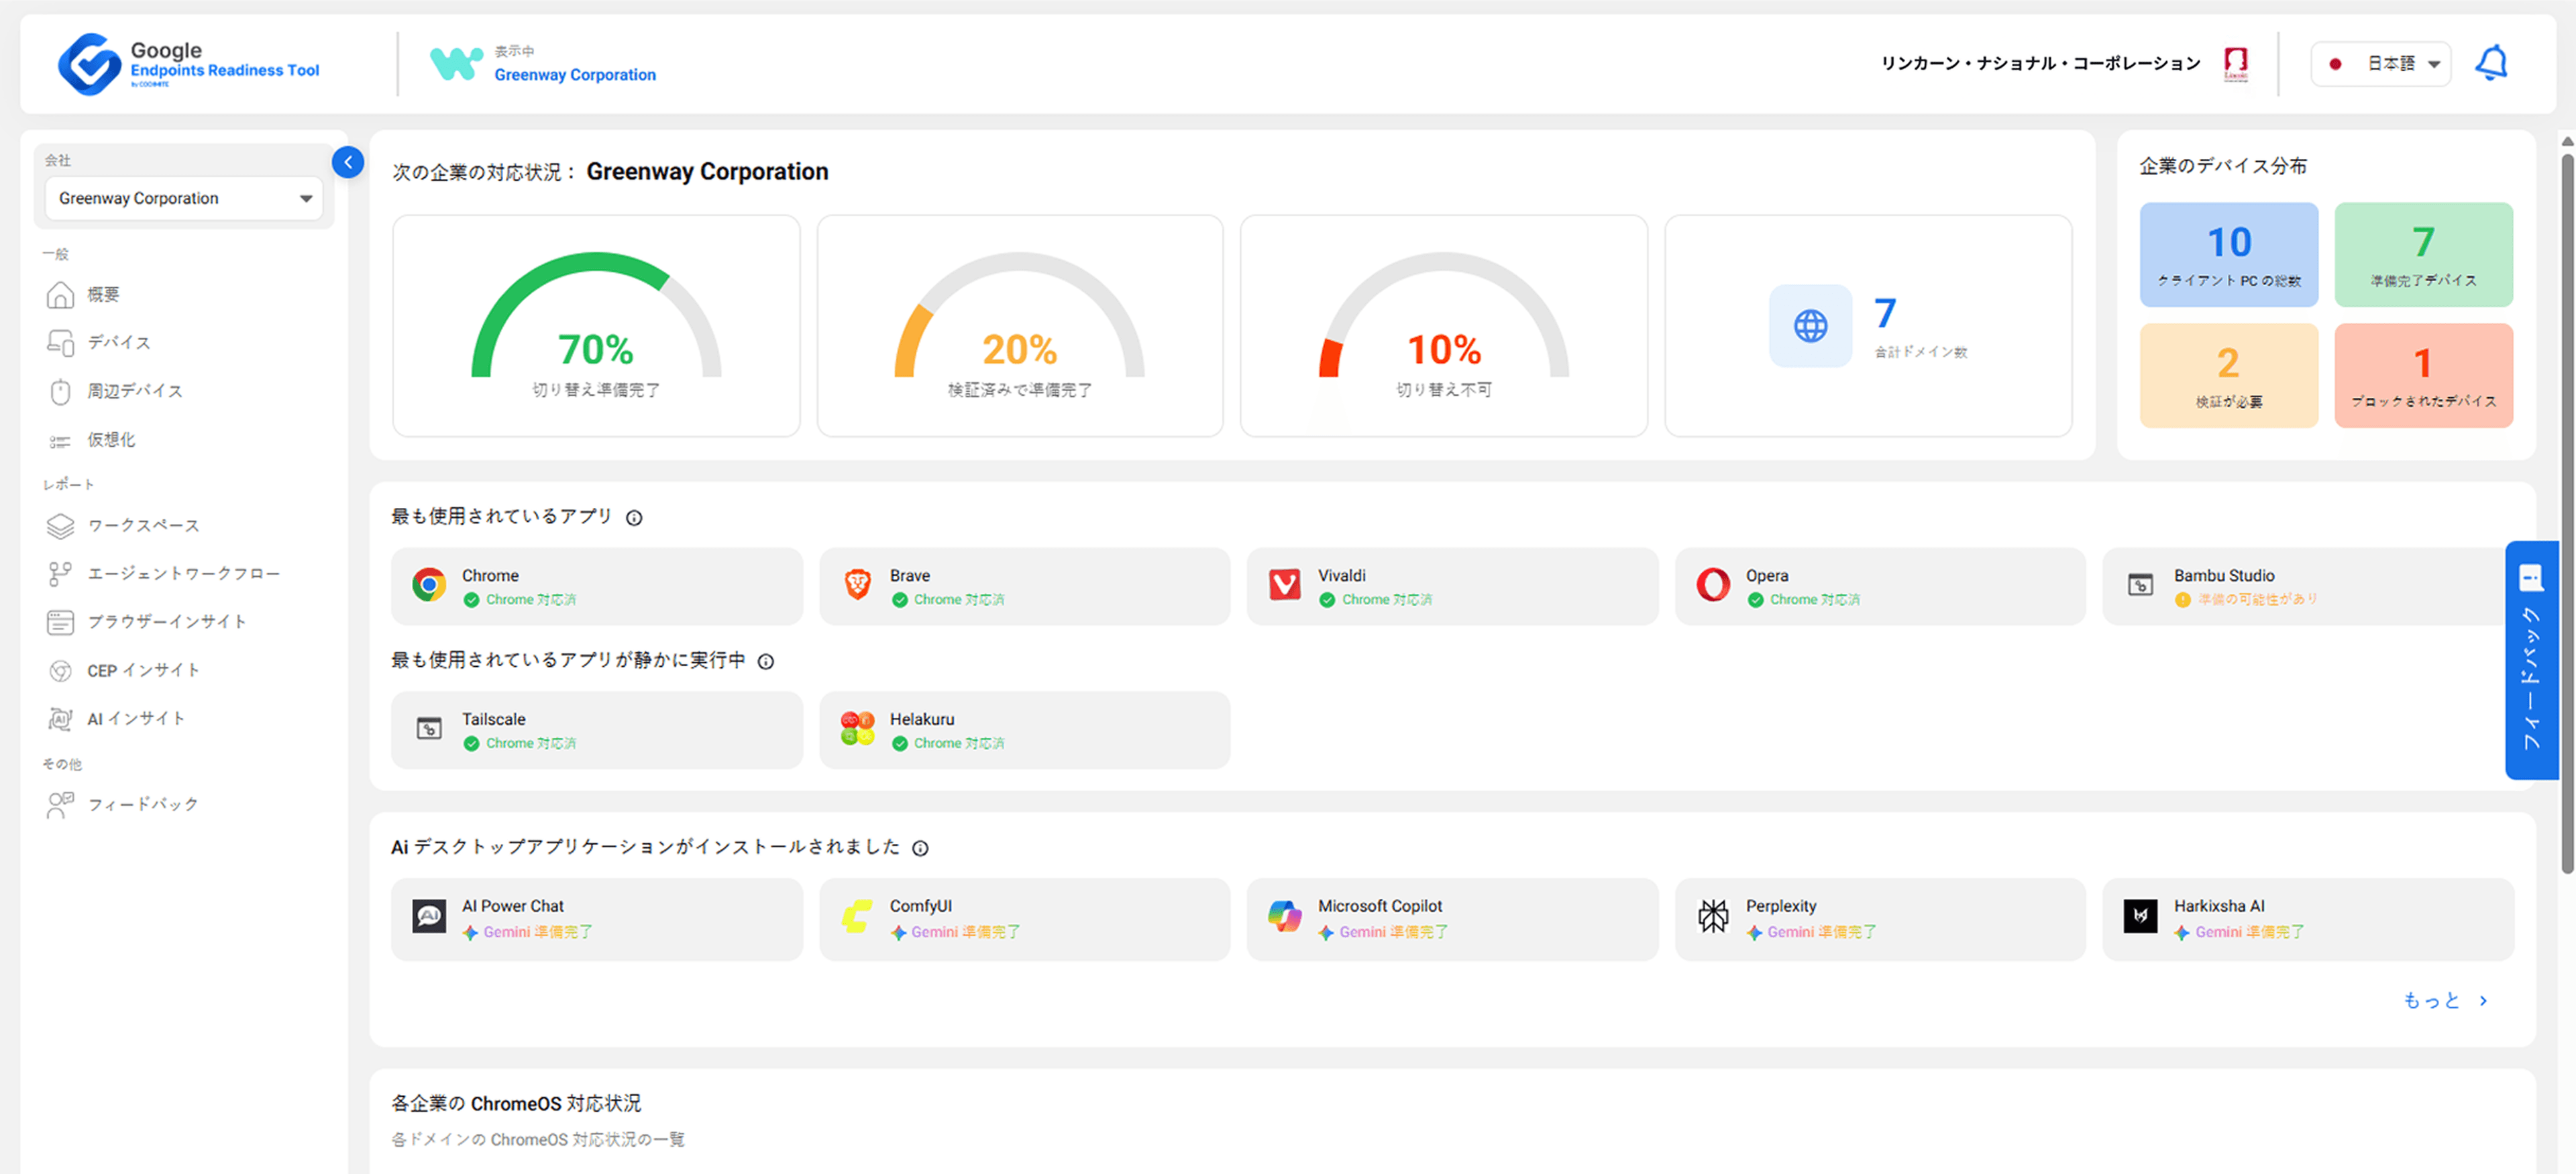Click the 7 準備完了デバイス tile
2576x1174 pixels.
tap(2423, 254)
